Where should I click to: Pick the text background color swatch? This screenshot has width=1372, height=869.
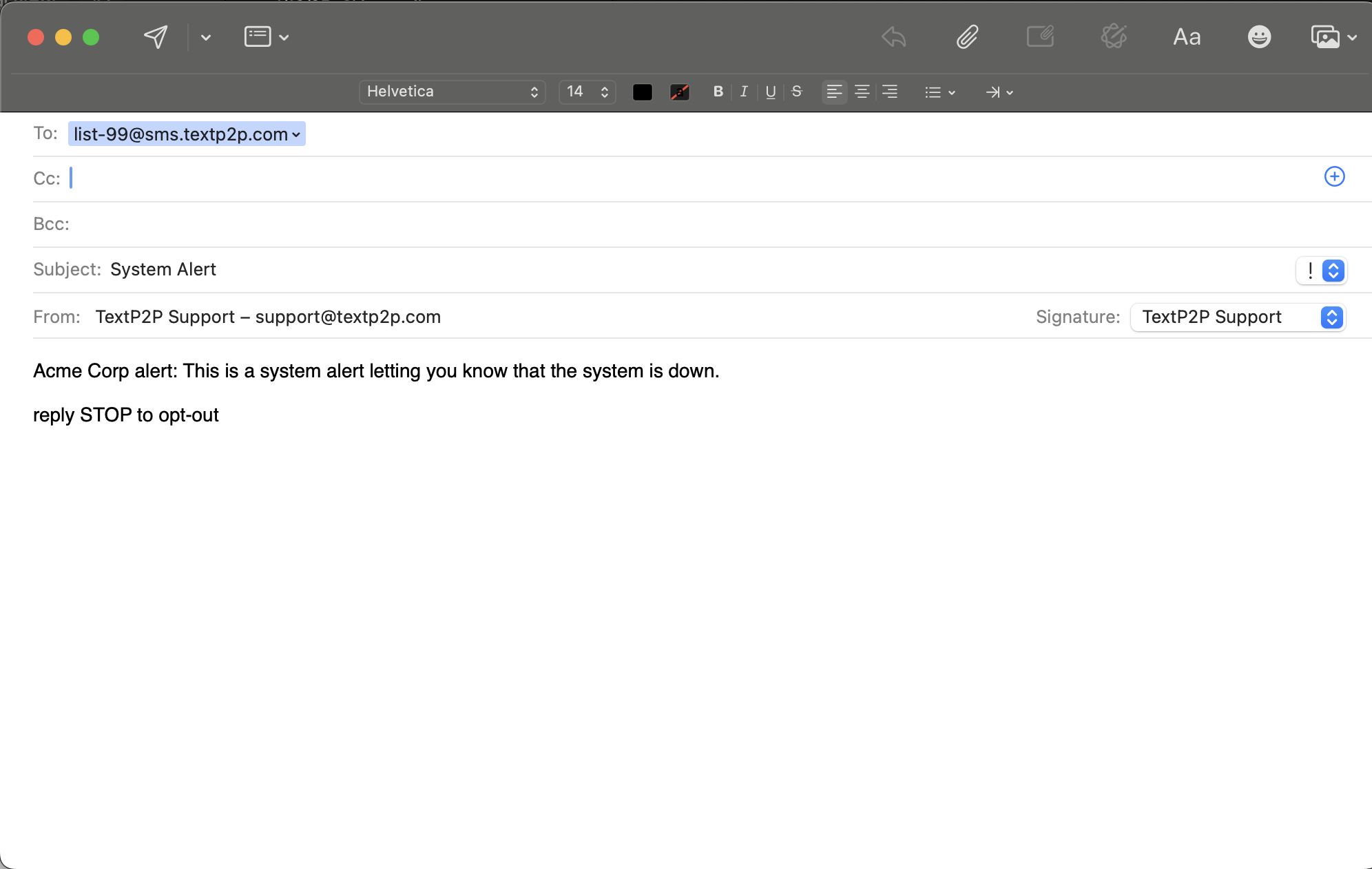point(680,92)
